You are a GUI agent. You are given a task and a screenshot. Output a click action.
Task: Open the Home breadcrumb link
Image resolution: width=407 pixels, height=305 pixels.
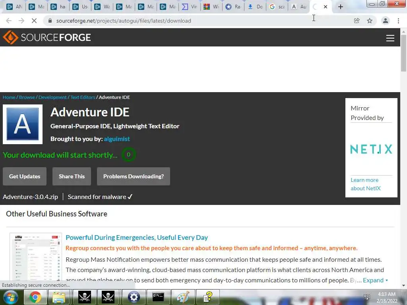pos(9,97)
